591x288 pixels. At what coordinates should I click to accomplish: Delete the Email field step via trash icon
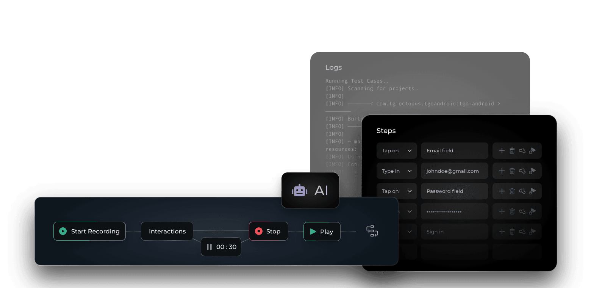512,151
